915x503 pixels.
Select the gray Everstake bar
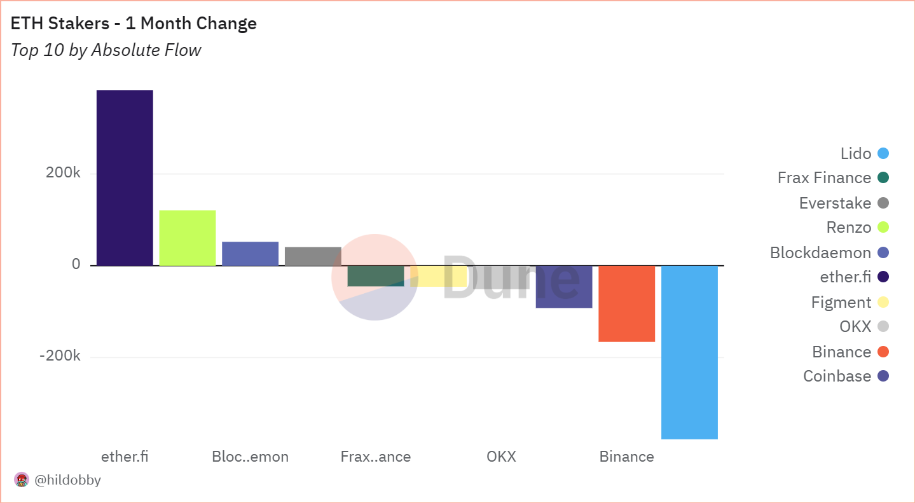pyautogui.click(x=313, y=256)
